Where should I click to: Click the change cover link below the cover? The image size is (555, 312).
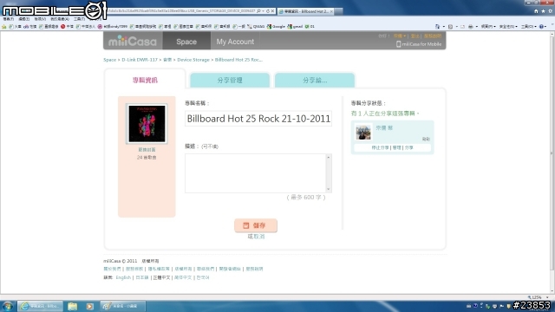tap(147, 150)
